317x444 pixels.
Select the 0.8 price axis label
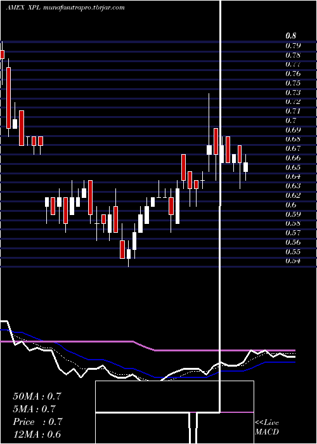(290, 36)
